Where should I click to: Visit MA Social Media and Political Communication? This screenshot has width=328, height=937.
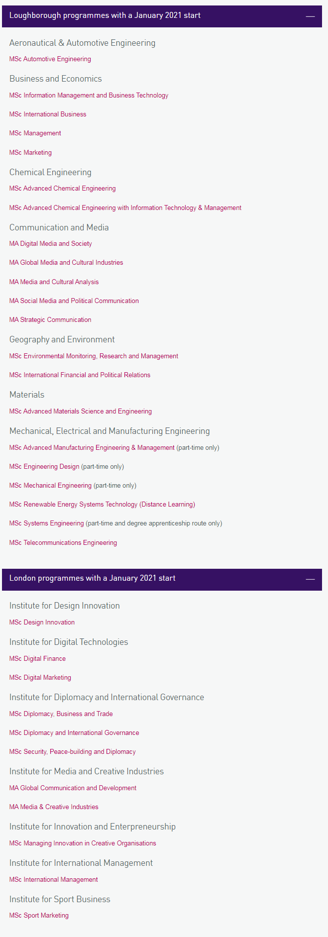click(74, 301)
